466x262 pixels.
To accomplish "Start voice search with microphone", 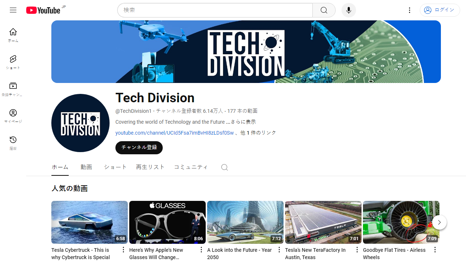I will tap(349, 10).
